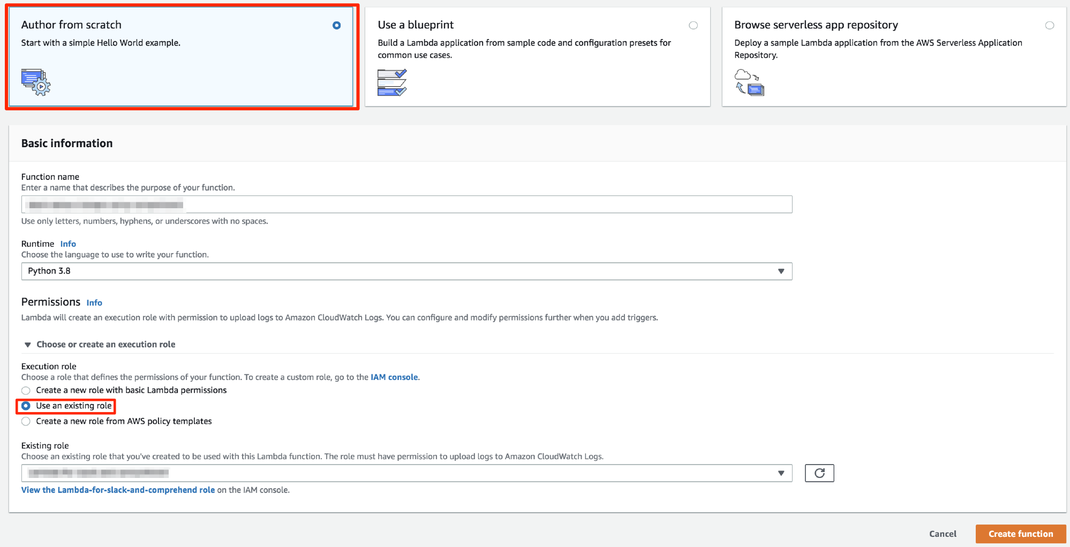Click the serverless app repository cloud icon

pyautogui.click(x=749, y=82)
